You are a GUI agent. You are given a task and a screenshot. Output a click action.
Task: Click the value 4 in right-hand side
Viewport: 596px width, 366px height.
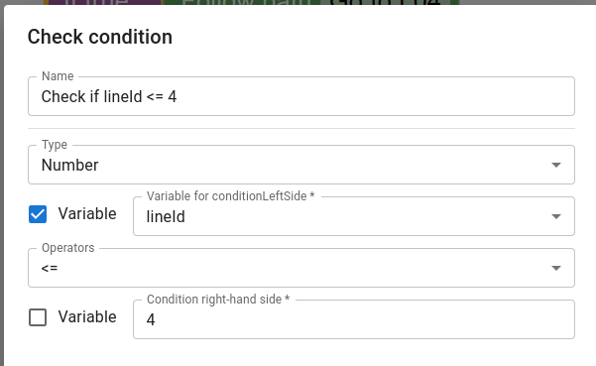[151, 319]
